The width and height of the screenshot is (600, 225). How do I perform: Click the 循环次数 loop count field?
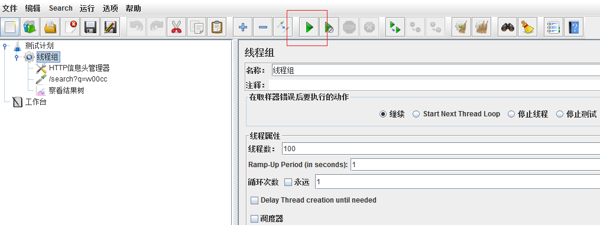click(458, 182)
